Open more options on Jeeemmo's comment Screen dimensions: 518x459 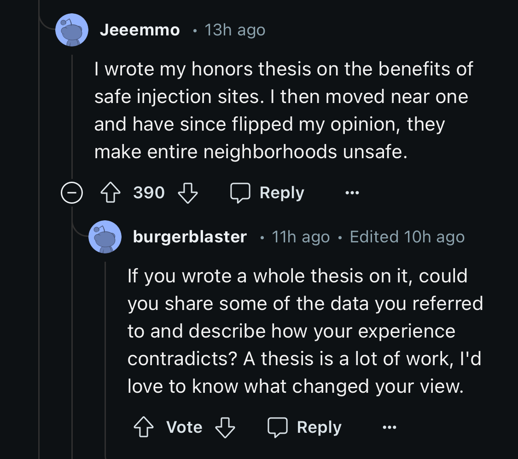click(352, 193)
